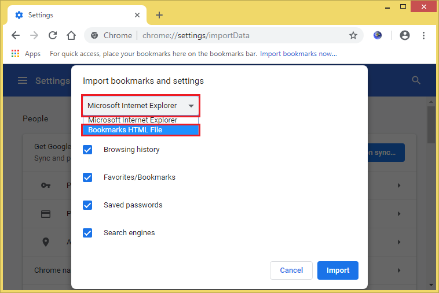Choose Microsoft Internet Explorer in the dropdown list

pos(141,120)
